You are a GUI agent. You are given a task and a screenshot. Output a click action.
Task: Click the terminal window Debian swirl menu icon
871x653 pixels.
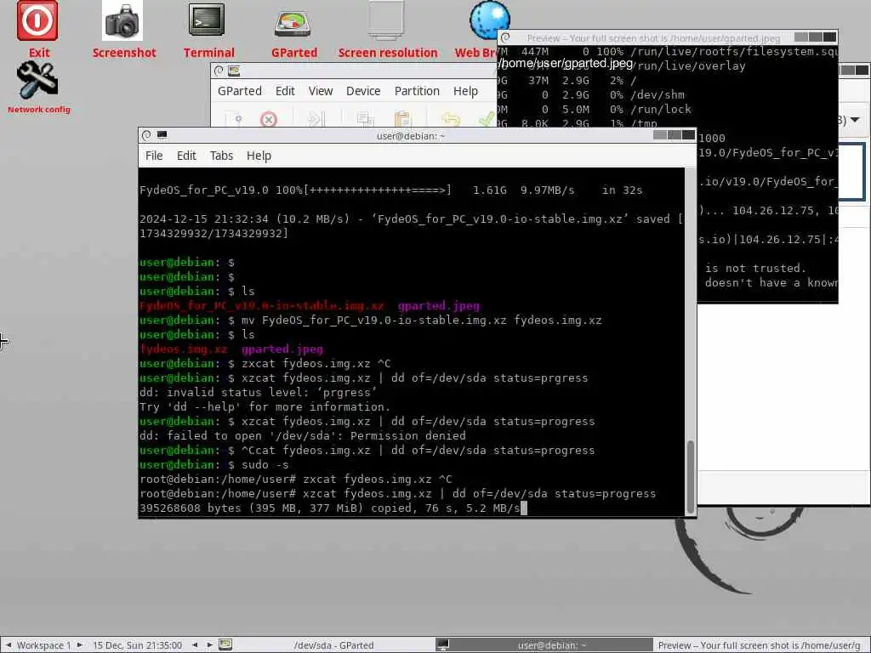coord(146,135)
